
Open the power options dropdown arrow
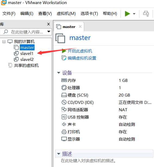click(134, 14)
